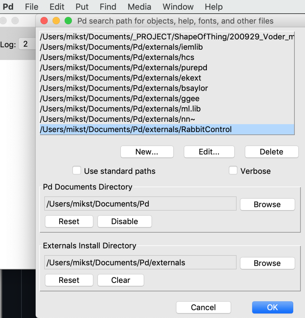Reset the Pd Documents Directory
The image size is (305, 318).
pos(69,221)
